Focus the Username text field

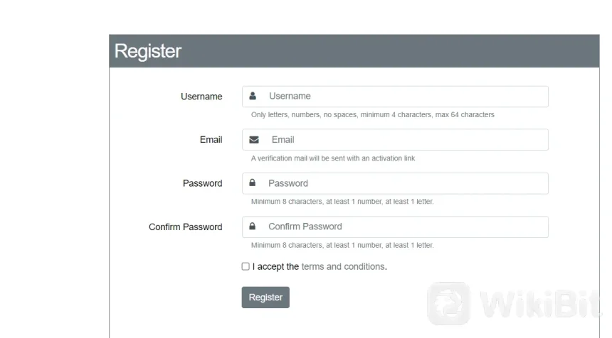(x=404, y=97)
